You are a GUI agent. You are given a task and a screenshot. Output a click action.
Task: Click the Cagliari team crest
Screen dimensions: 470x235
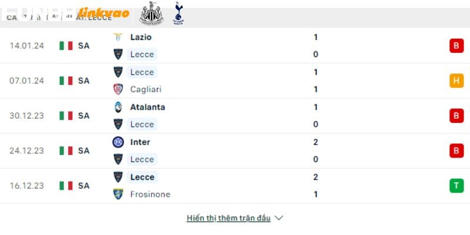coord(118,89)
